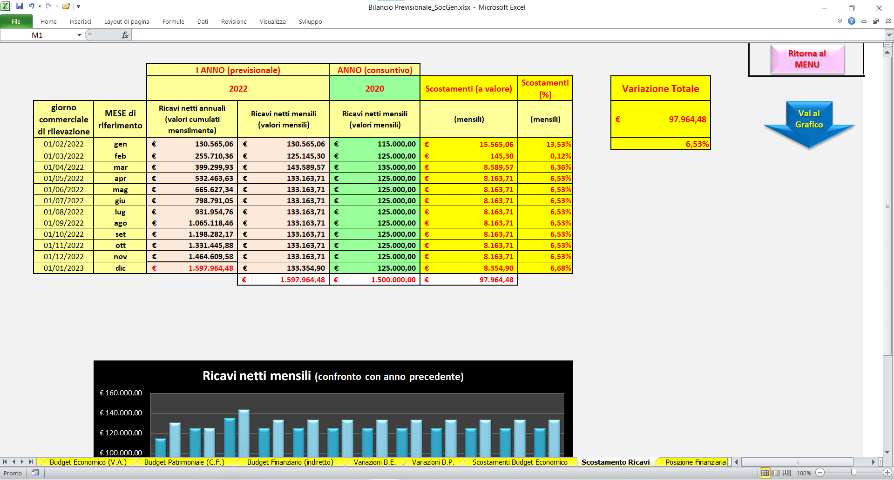Switch to Budget Economico (V.A.) sheet
The image size is (894, 480).
88,462
